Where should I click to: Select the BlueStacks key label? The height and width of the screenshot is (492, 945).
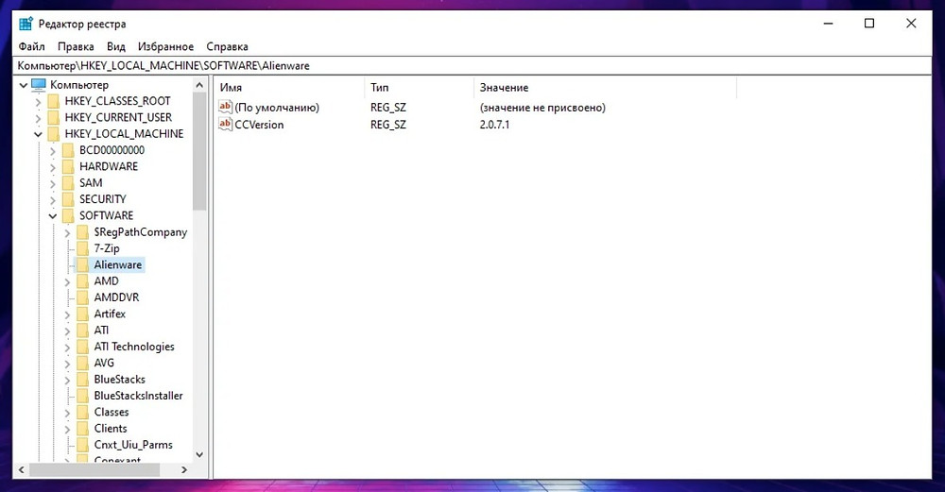pos(119,380)
